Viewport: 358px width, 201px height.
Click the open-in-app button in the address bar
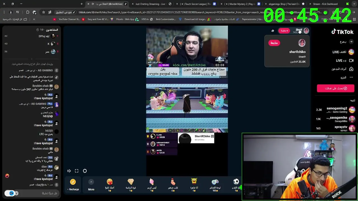(66, 12)
